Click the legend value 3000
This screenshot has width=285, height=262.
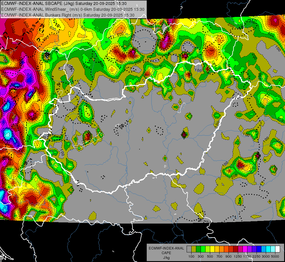pyautogui.click(x=266, y=256)
